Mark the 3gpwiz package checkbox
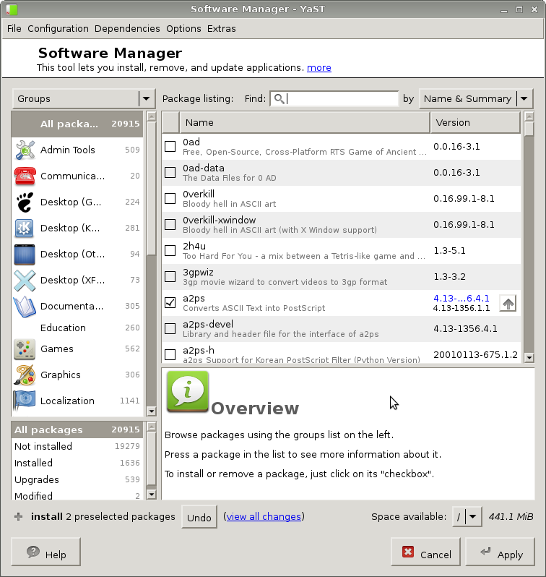 pos(170,277)
